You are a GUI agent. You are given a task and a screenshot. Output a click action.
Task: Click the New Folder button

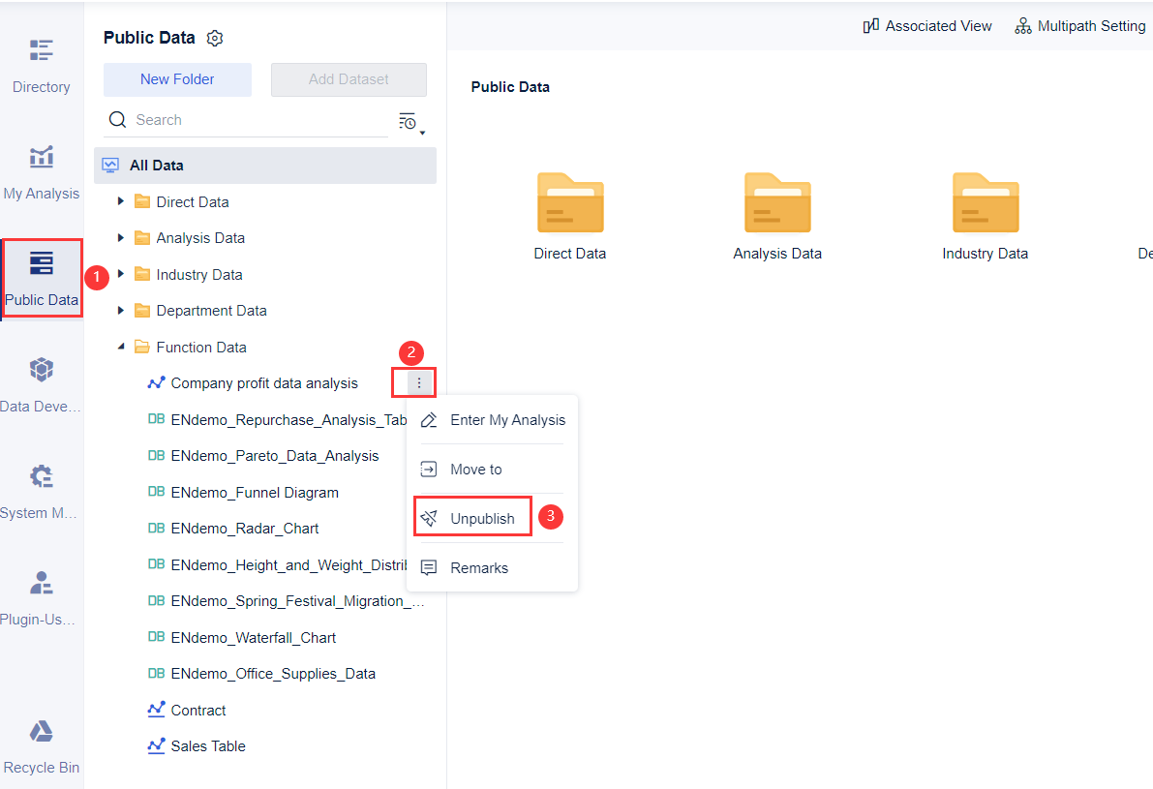click(x=177, y=78)
